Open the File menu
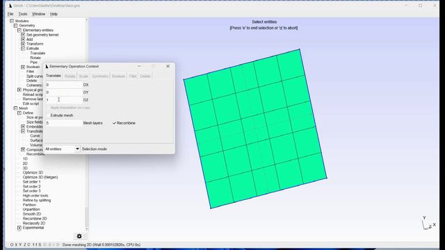The image size is (445, 250). tap(10, 14)
